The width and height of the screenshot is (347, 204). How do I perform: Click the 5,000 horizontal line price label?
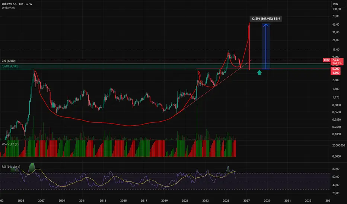pos(335,69)
